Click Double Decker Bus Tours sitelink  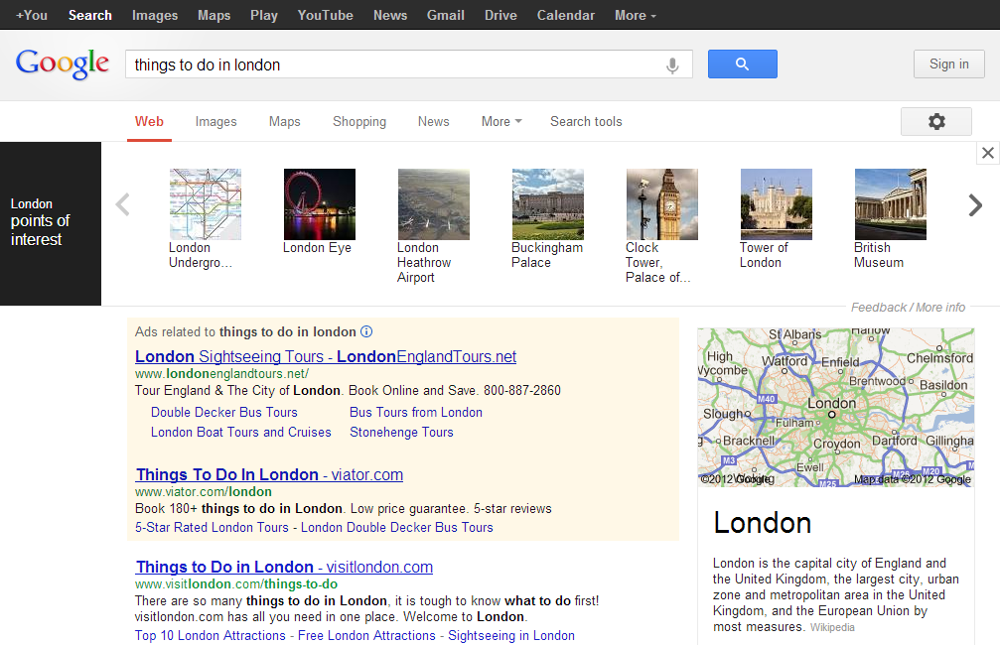223,413
